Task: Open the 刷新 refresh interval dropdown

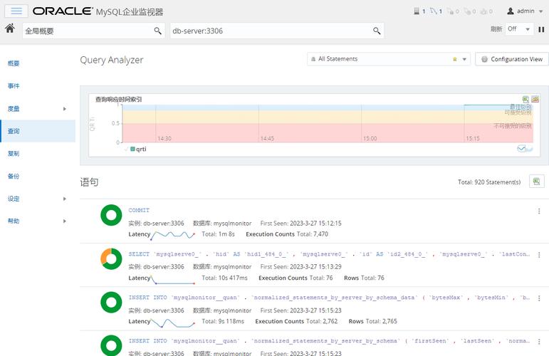Action: click(x=519, y=29)
